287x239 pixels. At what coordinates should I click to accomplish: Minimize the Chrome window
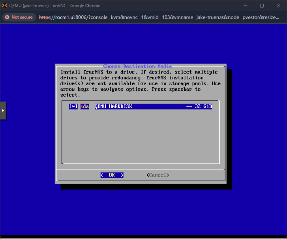coord(245,6)
